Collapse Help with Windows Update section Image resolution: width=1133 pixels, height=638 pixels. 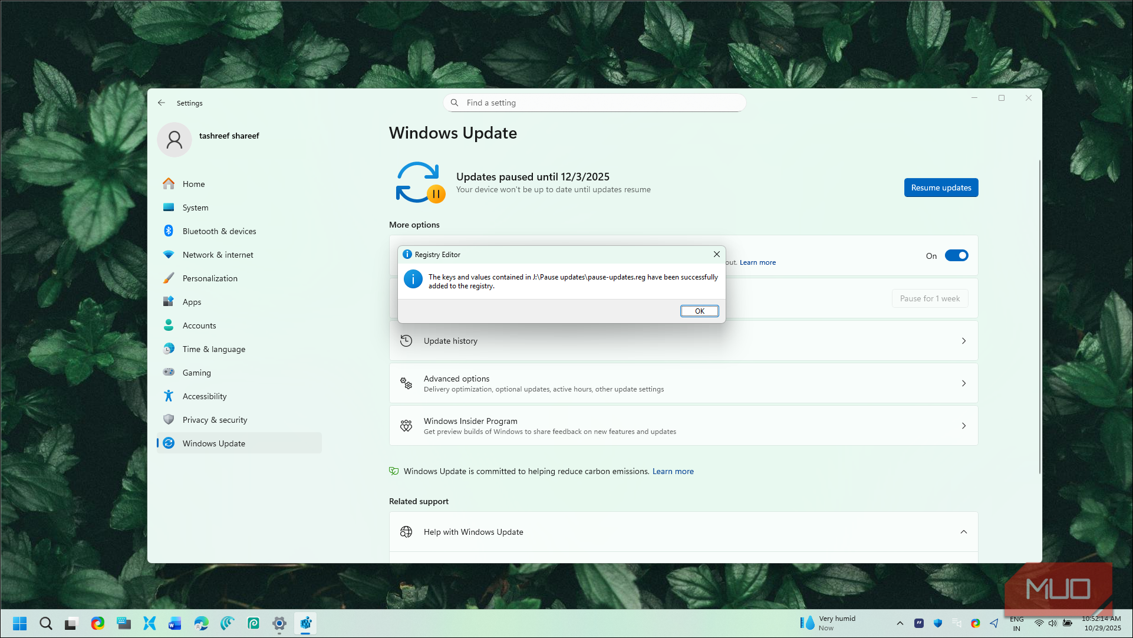click(964, 532)
